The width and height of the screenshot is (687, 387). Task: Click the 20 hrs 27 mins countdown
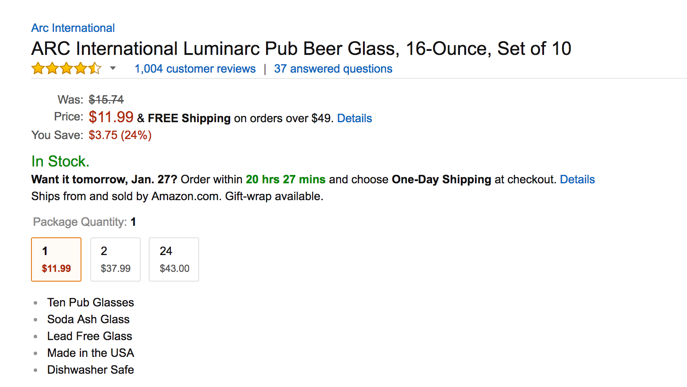coord(286,179)
